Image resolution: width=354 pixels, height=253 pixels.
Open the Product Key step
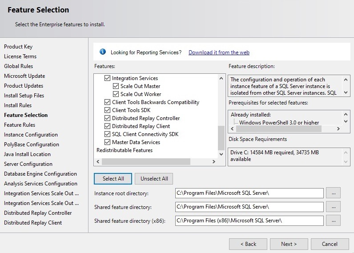coord(18,47)
